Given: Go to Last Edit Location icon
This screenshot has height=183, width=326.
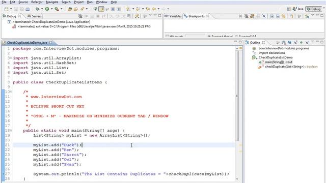Looking at the screenshot, I should pyautogui.click(x=148, y=9).
